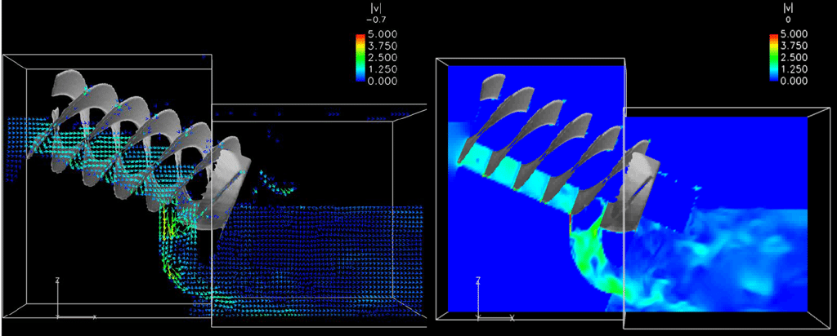Click the green high-velocity jet in contour view
This screenshot has width=837, height=336.
tap(589, 253)
